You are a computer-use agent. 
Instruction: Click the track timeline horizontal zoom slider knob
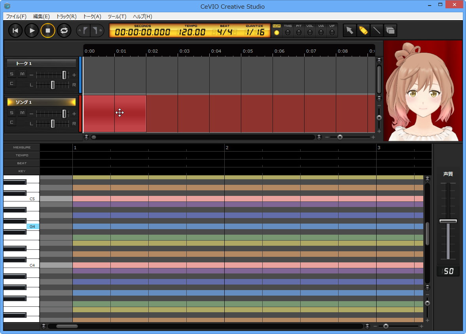pos(340,137)
